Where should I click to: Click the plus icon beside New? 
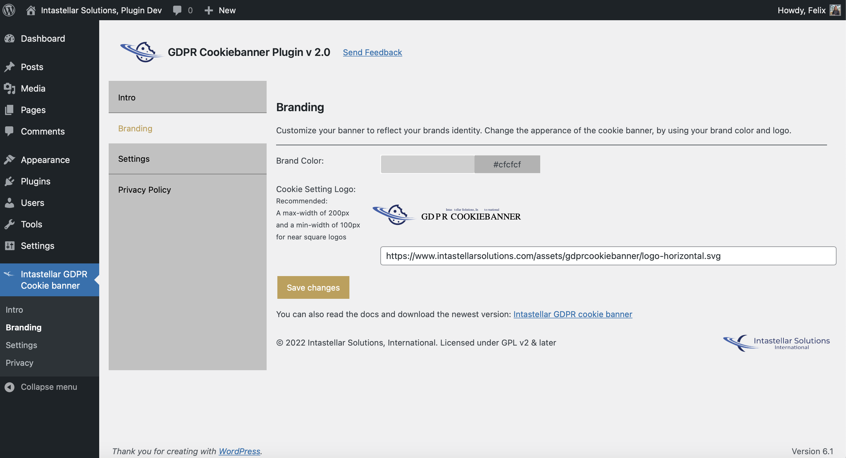208,10
